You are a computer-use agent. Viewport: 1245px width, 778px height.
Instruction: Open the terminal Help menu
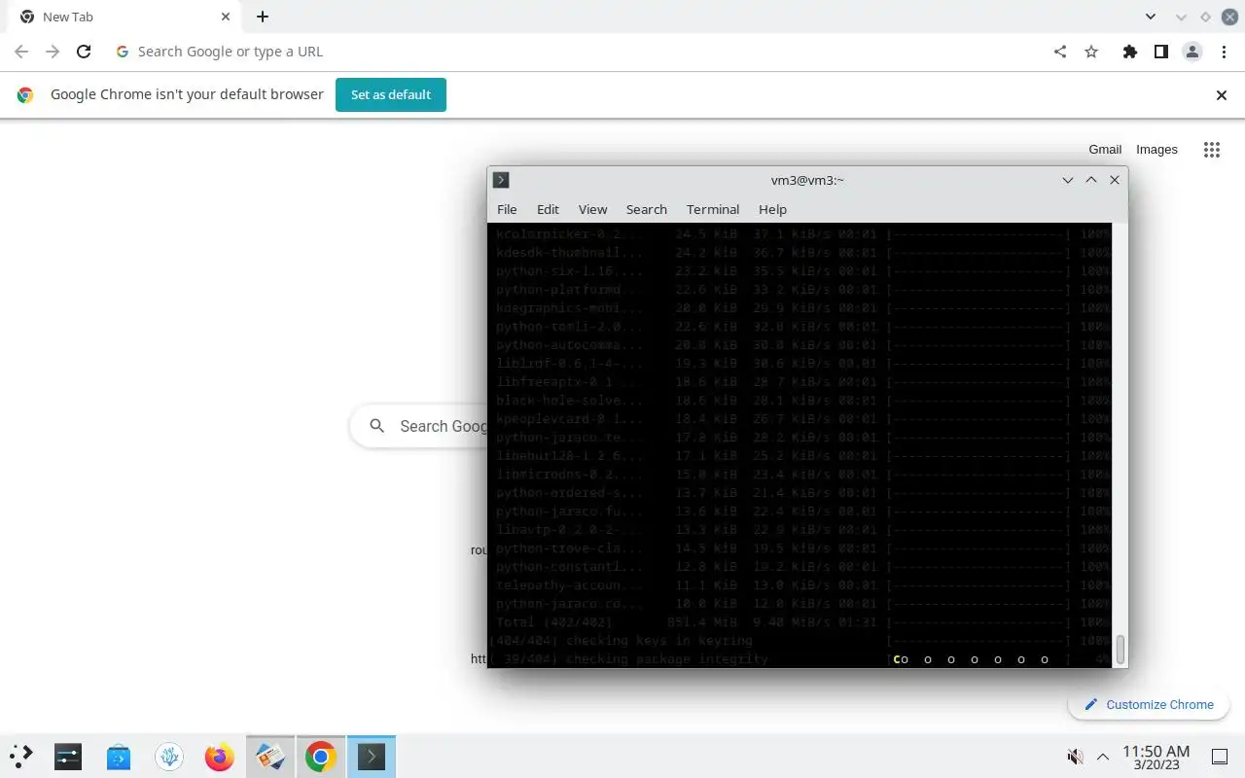(x=772, y=209)
